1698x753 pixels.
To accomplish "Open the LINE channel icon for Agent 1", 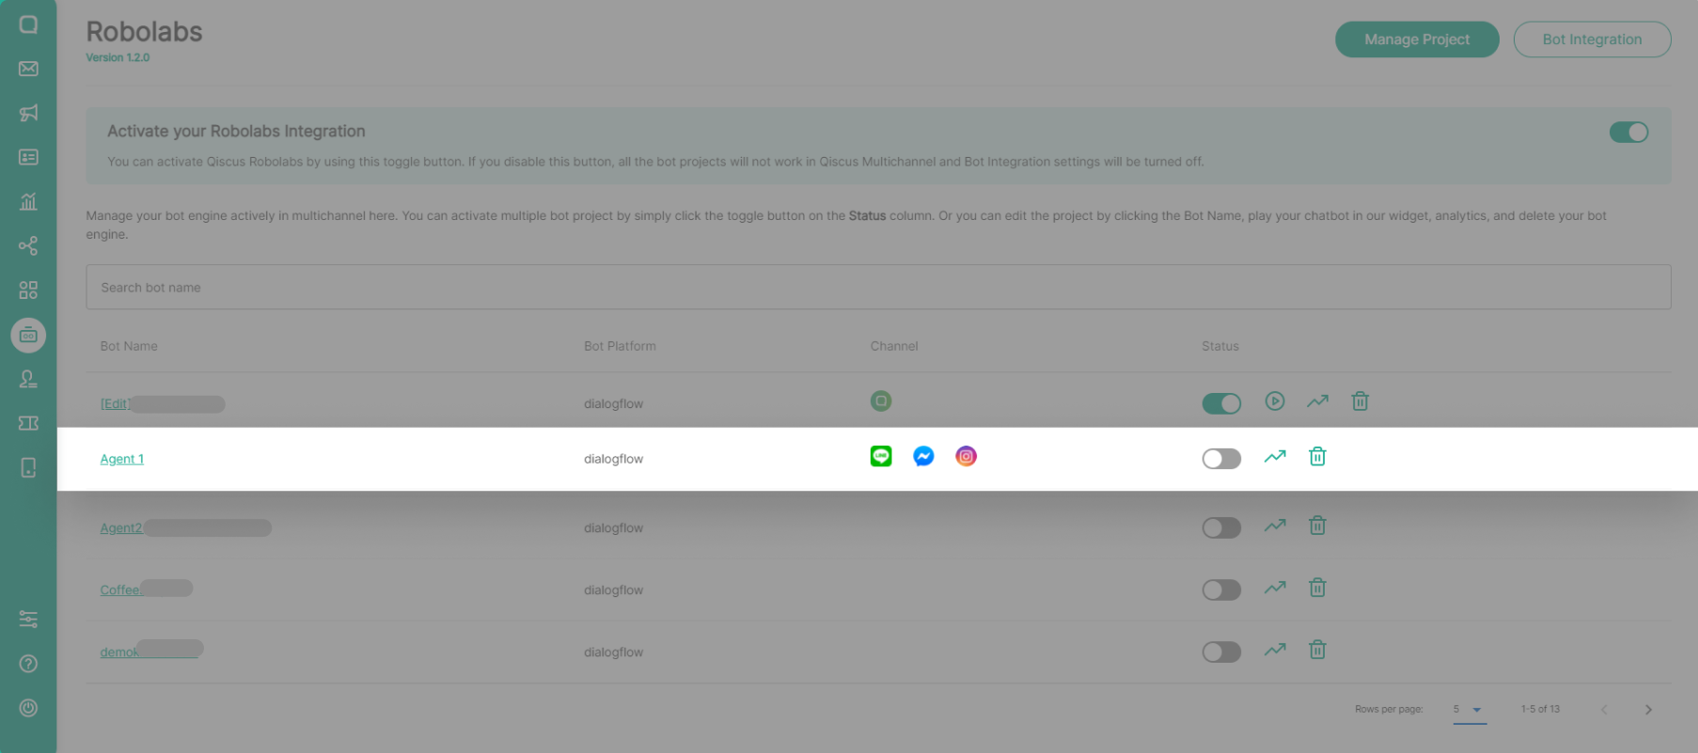I will click(x=881, y=457).
